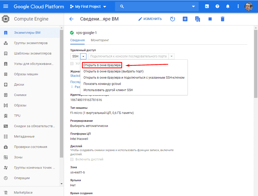Viewport: 258px width, 196px height.
Task: Open the hamburger navigation menu
Action: pyautogui.click(x=6, y=6)
